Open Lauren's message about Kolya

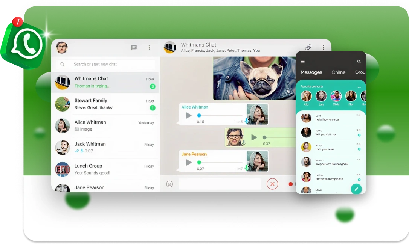(x=331, y=162)
